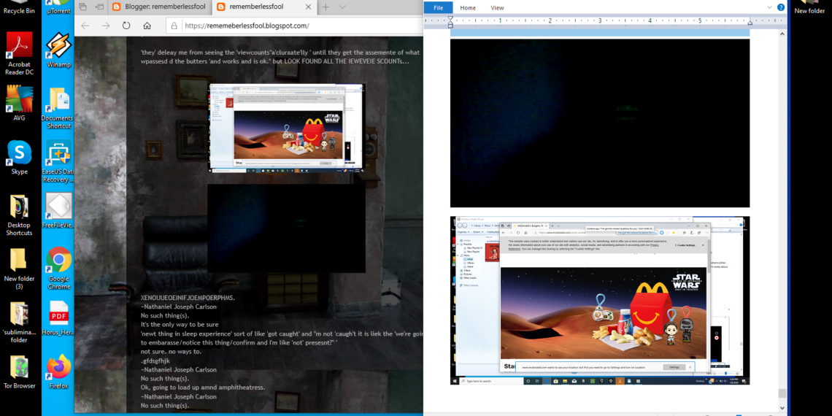The height and width of the screenshot is (416, 832).
Task: Switch to the View ribbon tab
Action: point(497,7)
